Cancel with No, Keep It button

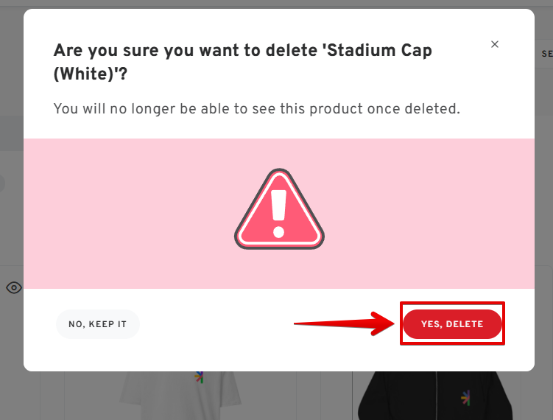point(98,324)
